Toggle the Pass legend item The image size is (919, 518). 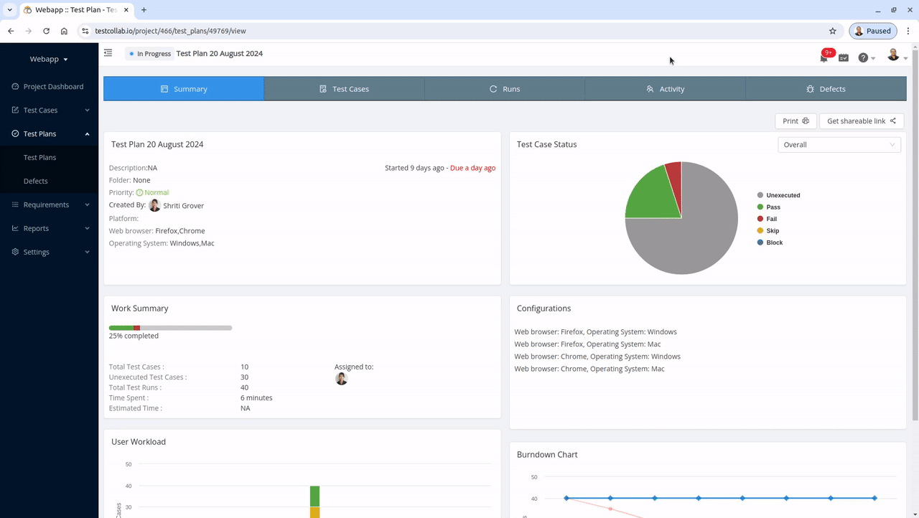coord(769,207)
